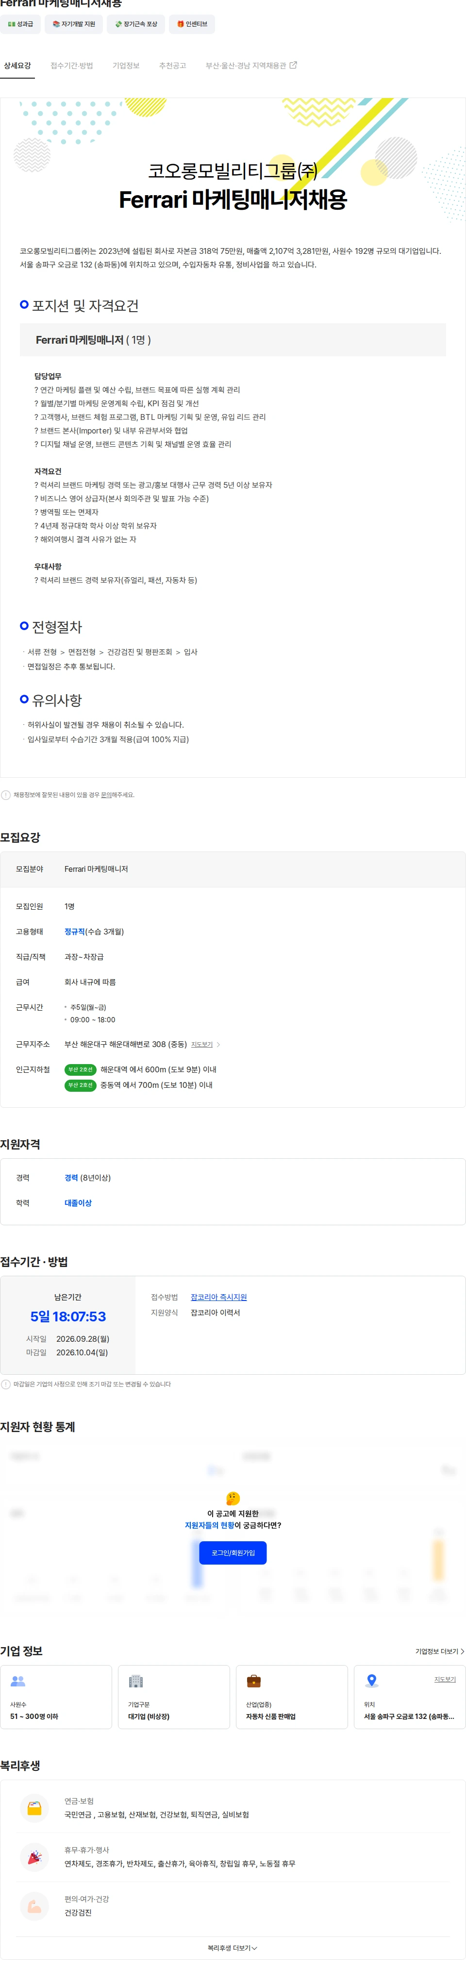Screen dimensions: 466x1984
Task: Click the 인센티브 benefit tag
Action: (x=192, y=24)
